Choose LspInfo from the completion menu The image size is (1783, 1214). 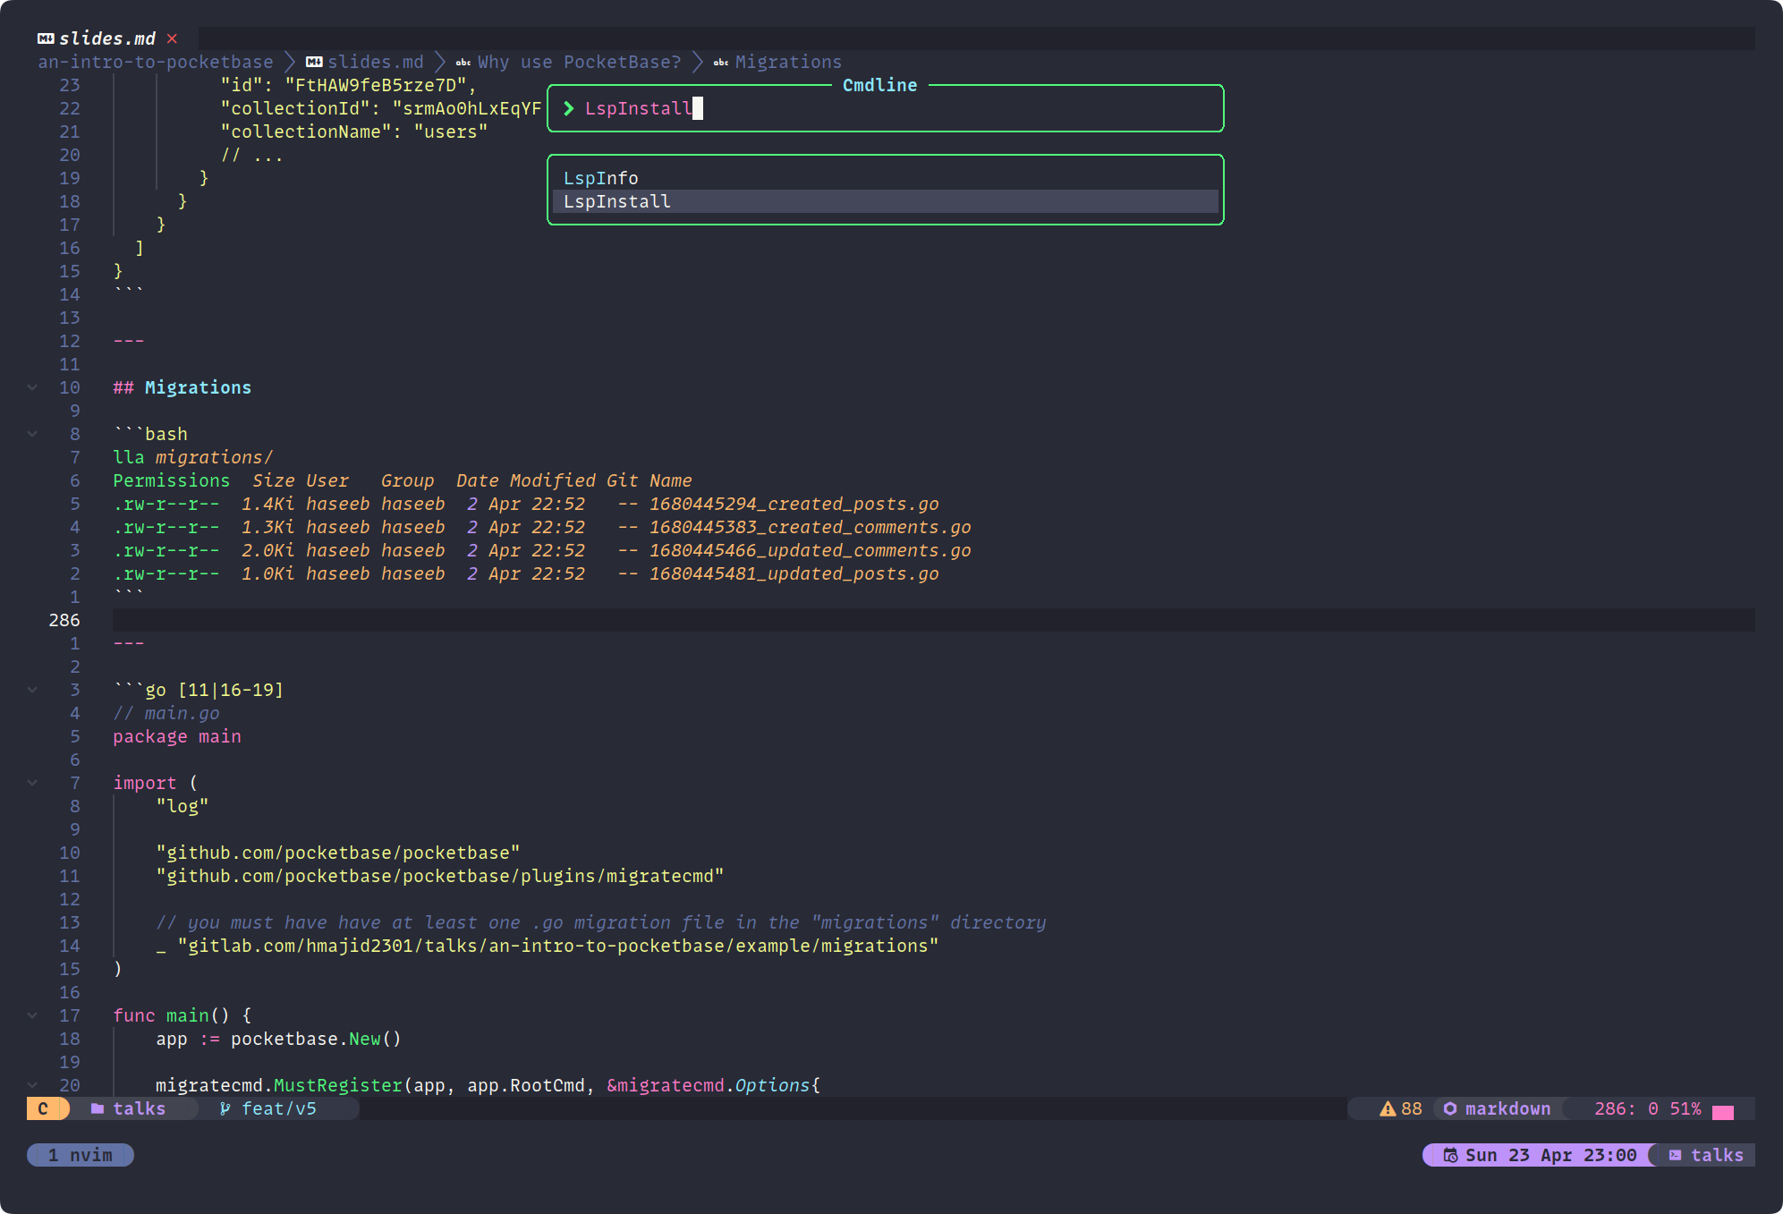(886, 178)
